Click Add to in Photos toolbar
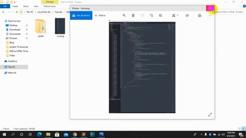 [100, 15]
